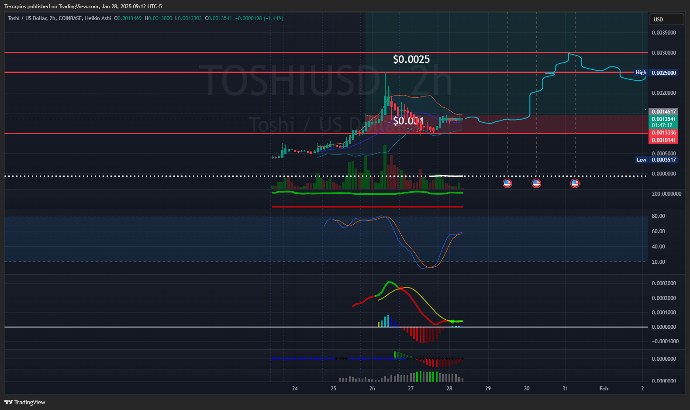Click the close value C0.0013541
The height and width of the screenshot is (410, 690).
218,18
